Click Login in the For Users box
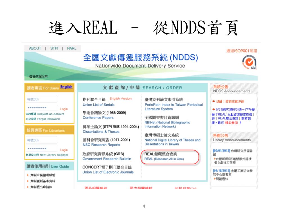The height and width of the screenshot is (216, 288). 64,109
